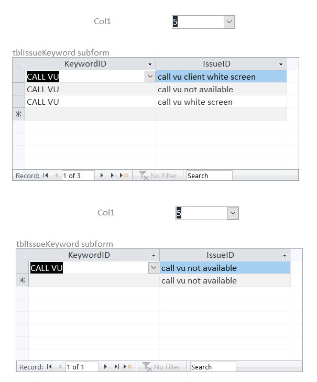Select highlighted CALL VU cell in lower subform
317x382 pixels.
89,268
